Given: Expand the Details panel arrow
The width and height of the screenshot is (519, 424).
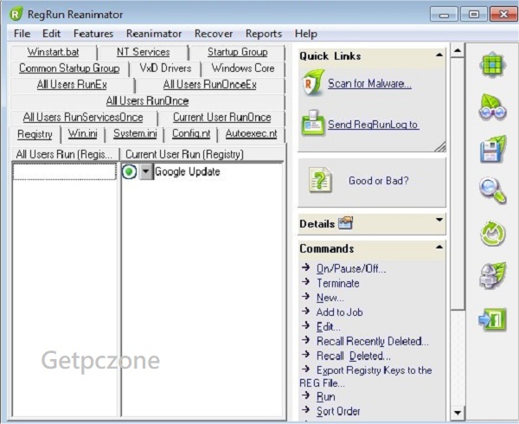Looking at the screenshot, I should click(439, 220).
